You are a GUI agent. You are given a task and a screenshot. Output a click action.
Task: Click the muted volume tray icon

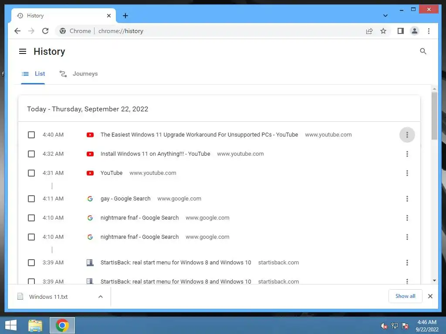pyautogui.click(x=384, y=326)
